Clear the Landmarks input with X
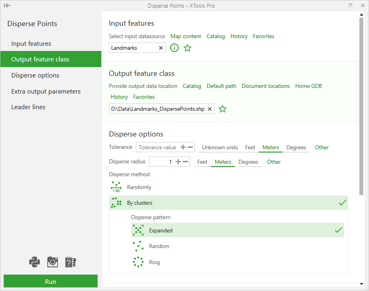This screenshot has width=369, height=291. pos(161,48)
